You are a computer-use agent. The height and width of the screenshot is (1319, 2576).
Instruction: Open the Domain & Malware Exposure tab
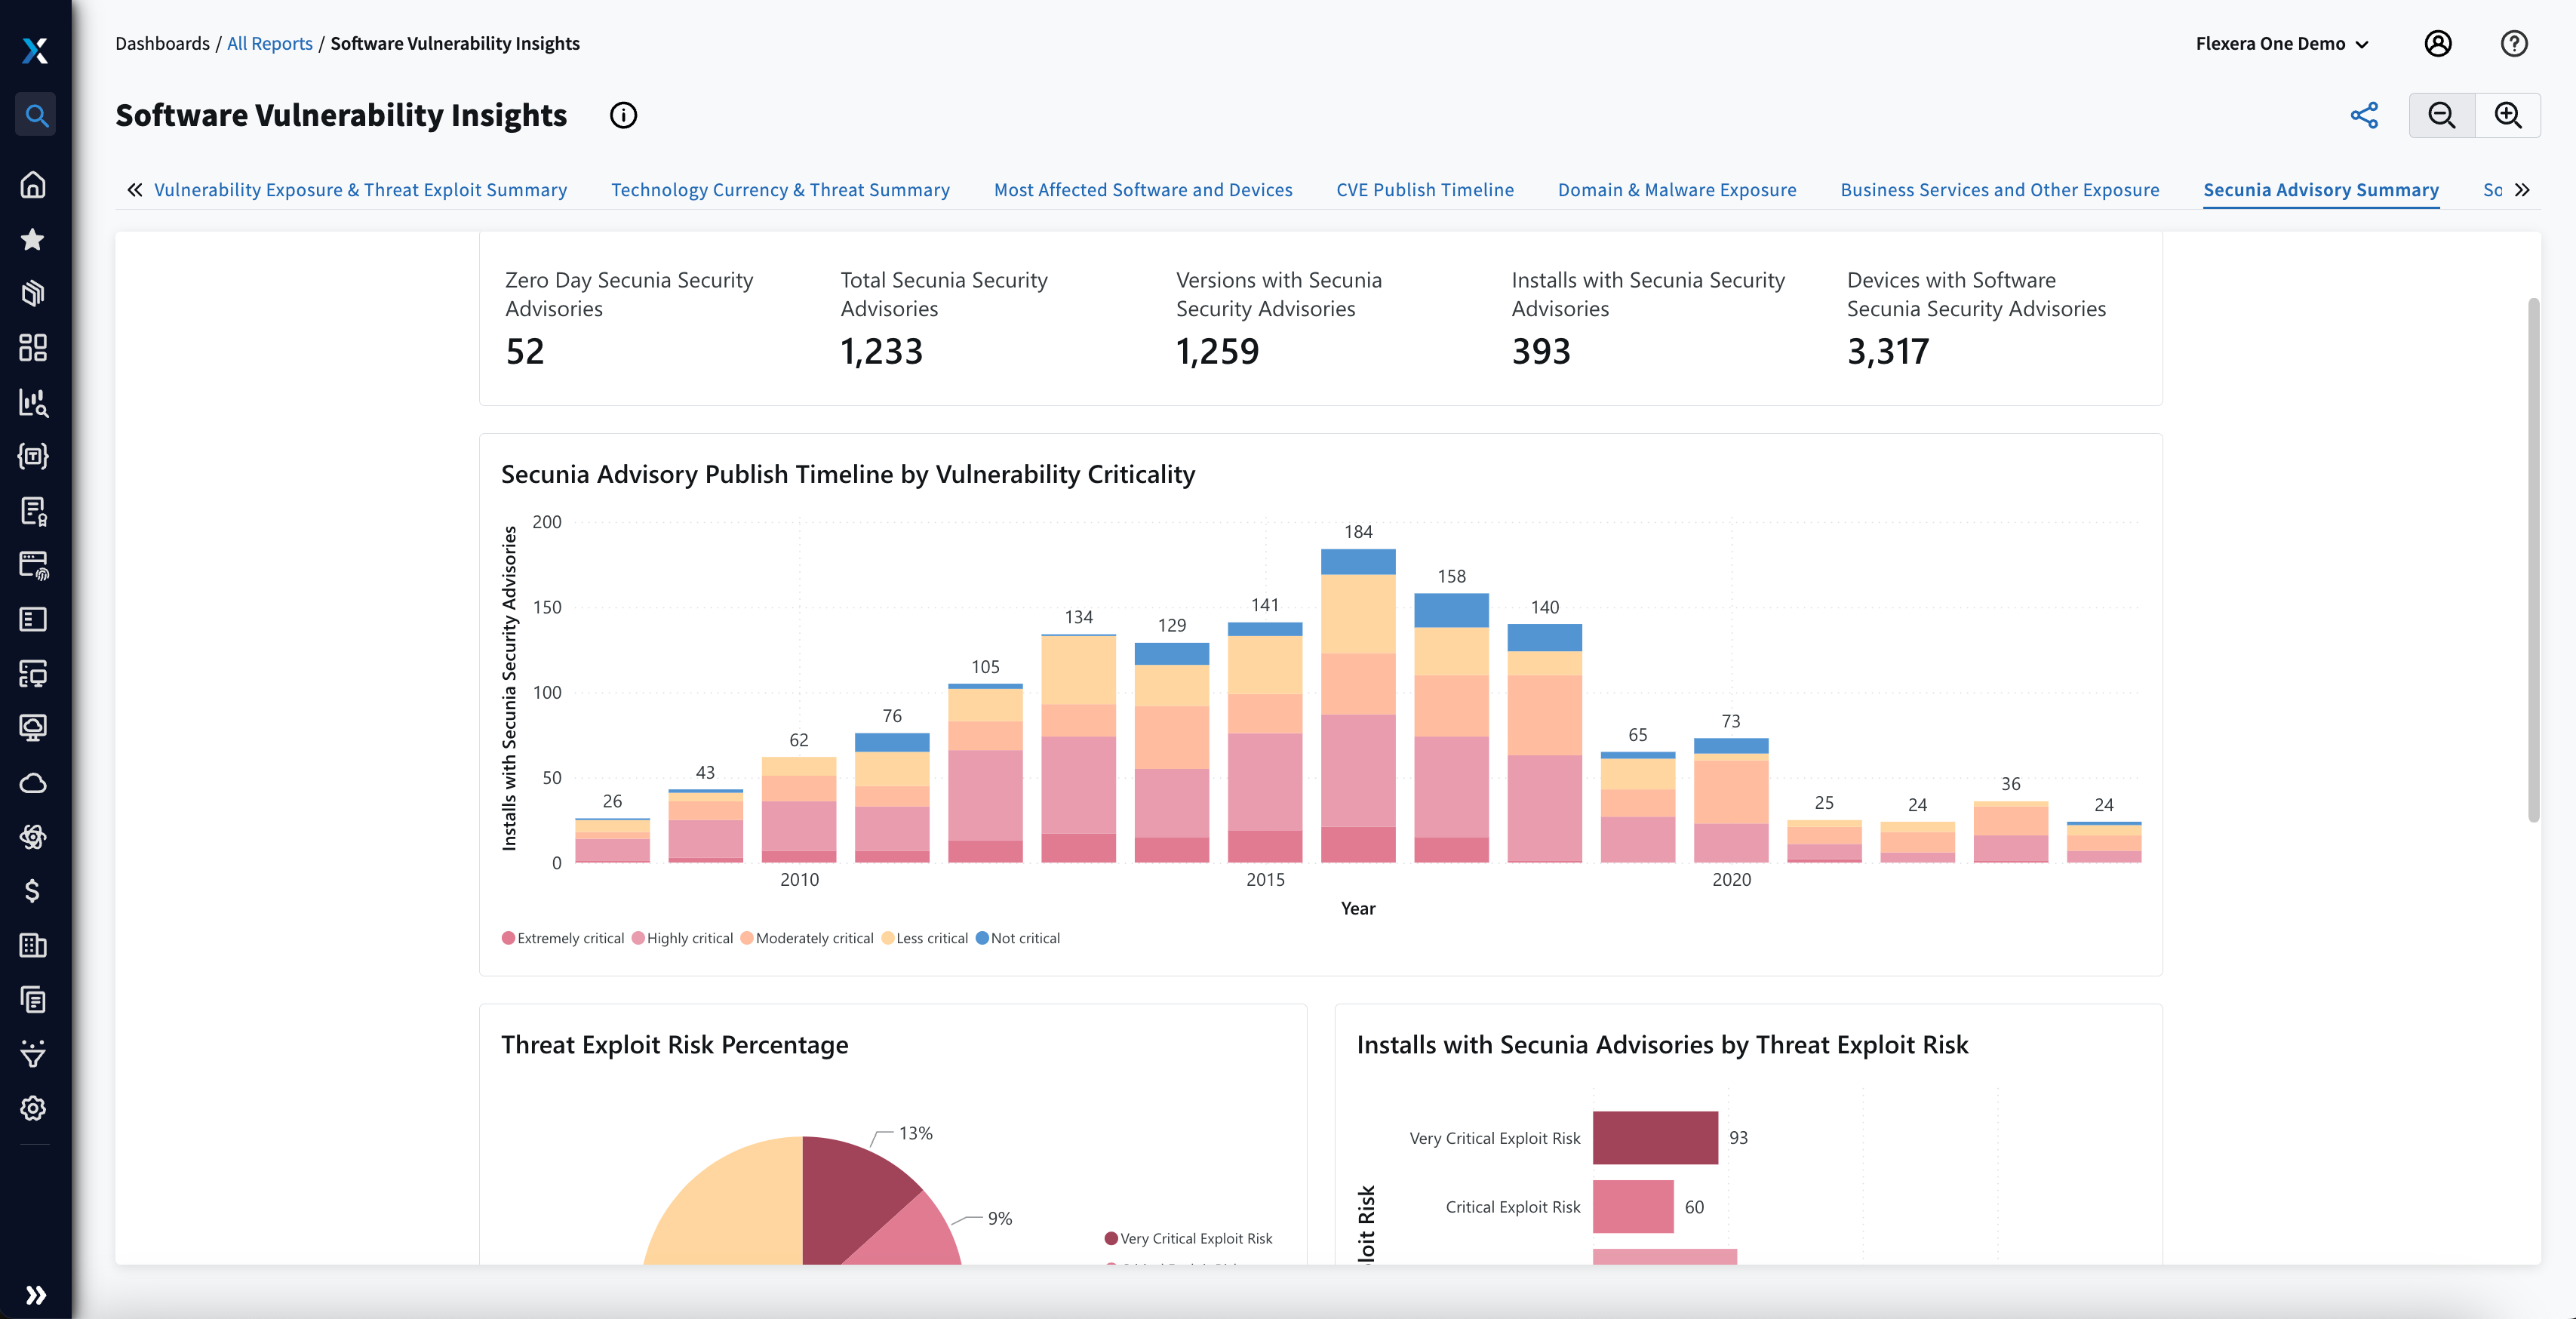pos(1677,189)
